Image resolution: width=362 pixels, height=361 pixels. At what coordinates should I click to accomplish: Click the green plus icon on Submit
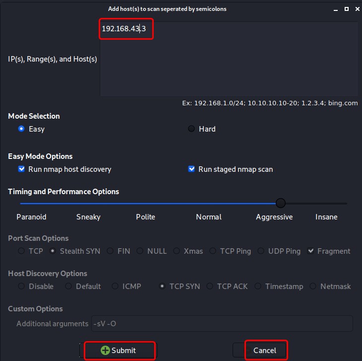coord(105,350)
